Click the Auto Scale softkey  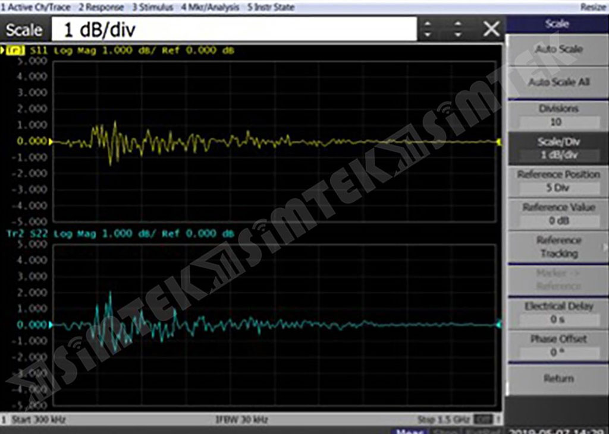coord(558,49)
